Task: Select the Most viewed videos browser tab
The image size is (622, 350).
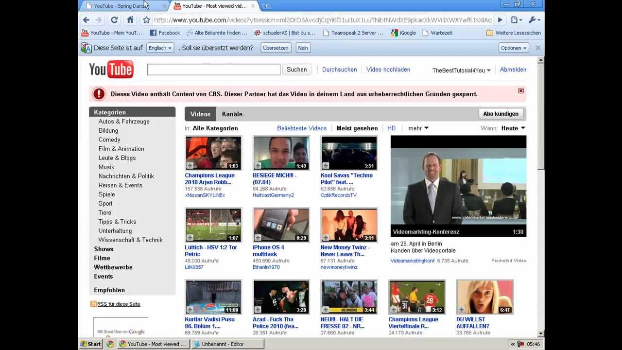Action: pos(214,6)
